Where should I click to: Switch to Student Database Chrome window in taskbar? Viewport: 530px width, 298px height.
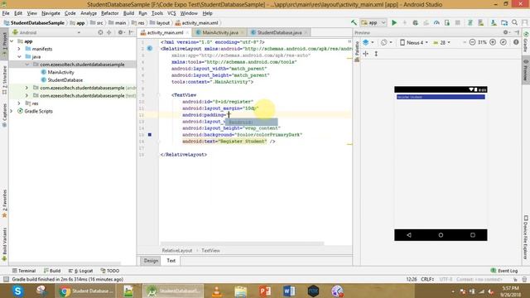(x=86, y=291)
